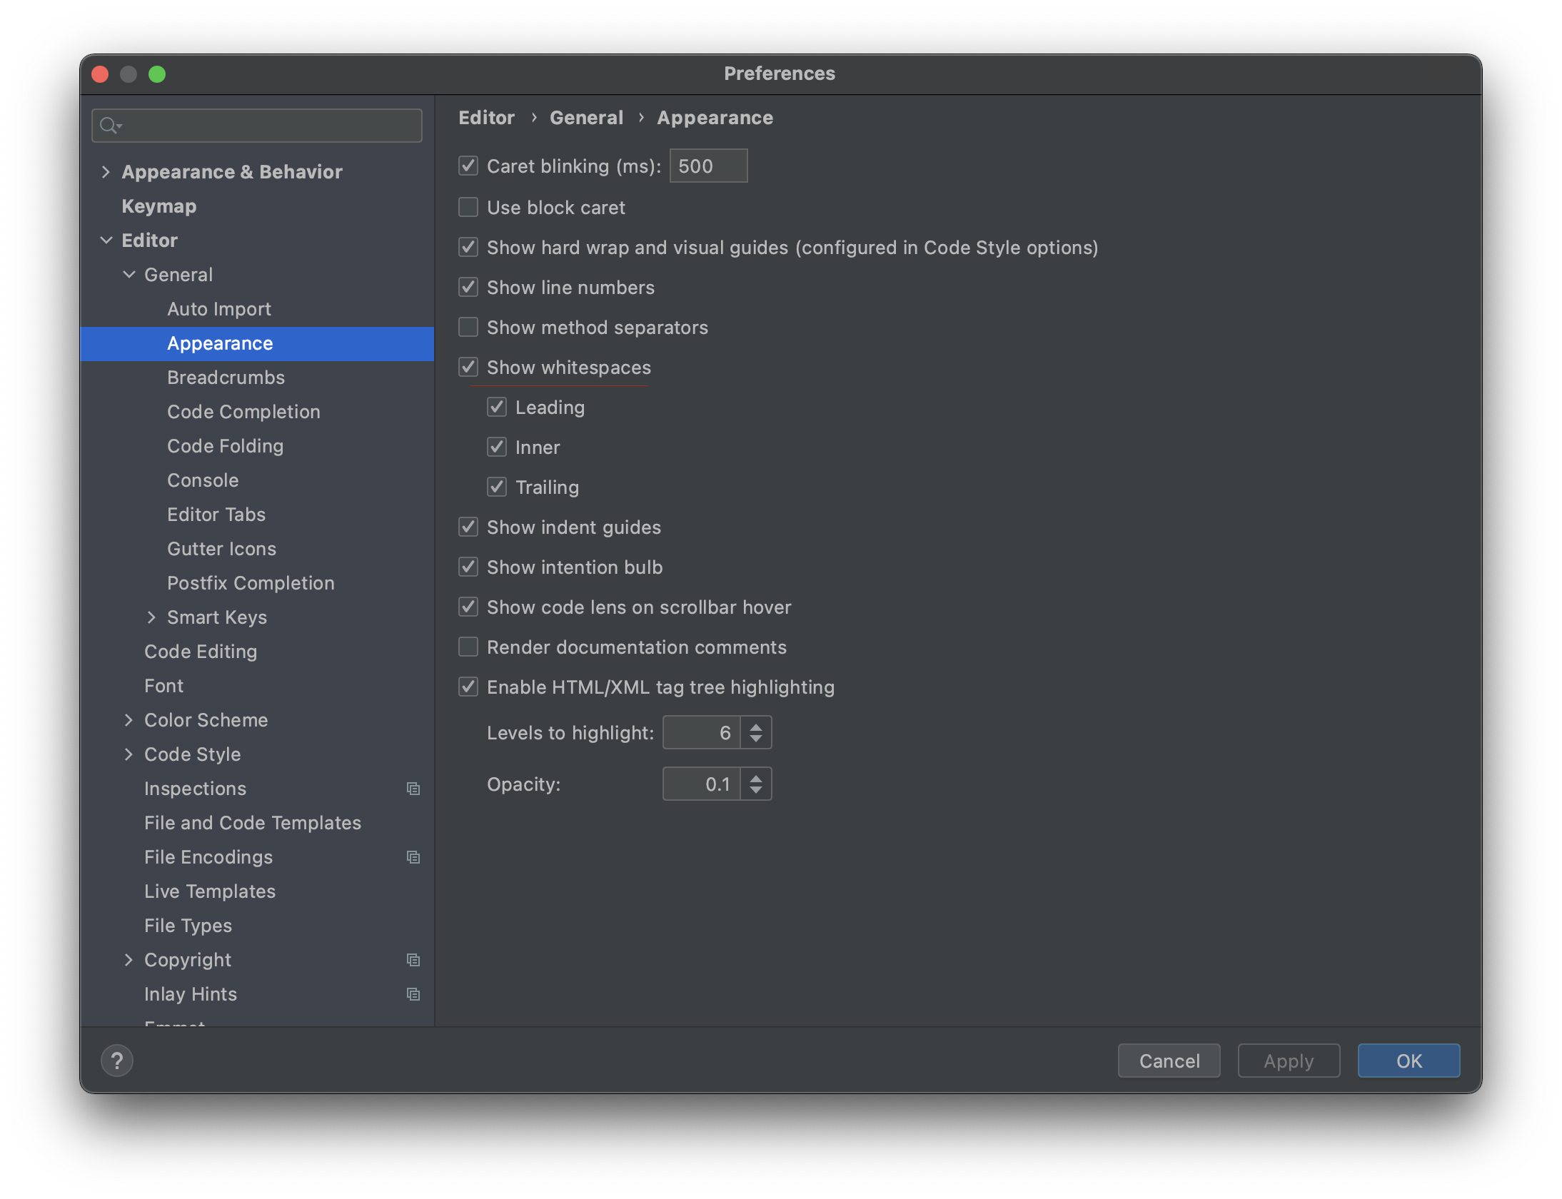Screen dimensions: 1562x1199
Task: Expand the Smart Keys node
Action: [152, 617]
